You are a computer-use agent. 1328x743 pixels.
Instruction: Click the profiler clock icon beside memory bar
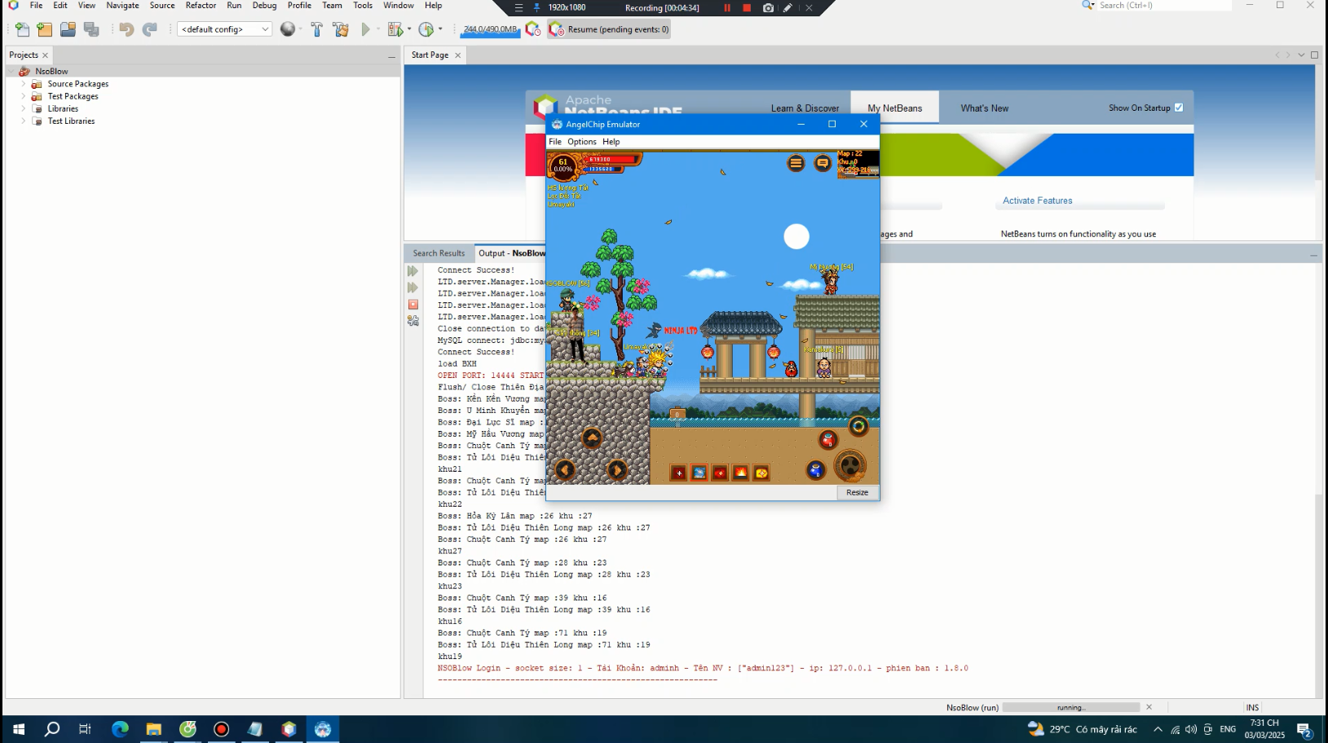click(x=533, y=29)
